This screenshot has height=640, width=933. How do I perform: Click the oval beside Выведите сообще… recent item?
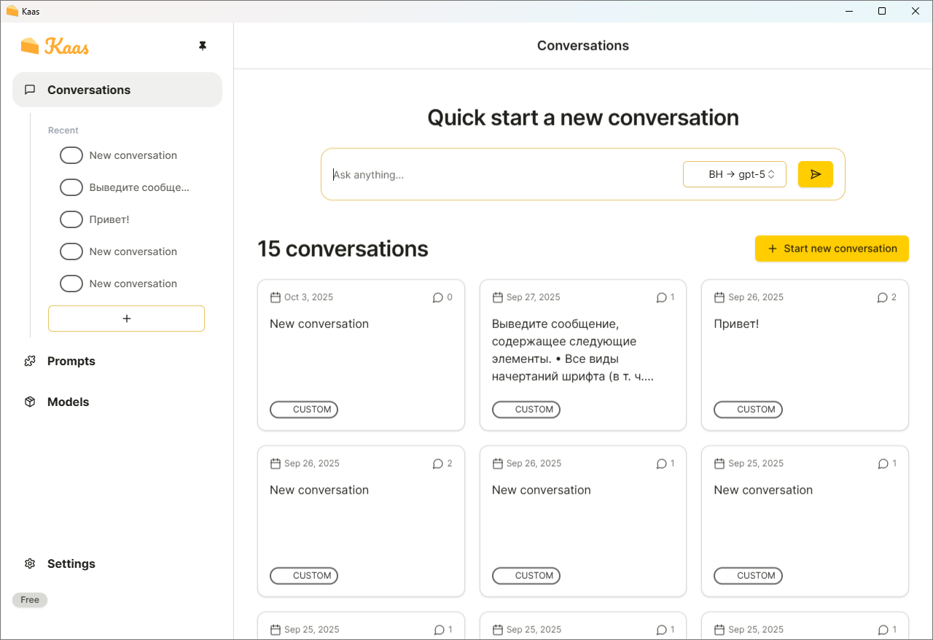tap(71, 187)
